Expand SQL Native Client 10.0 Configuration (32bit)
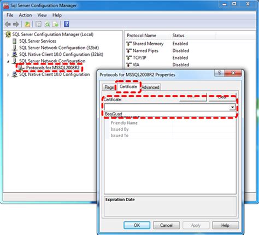Image resolution: width=259 pixels, height=235 pixels. point(8,55)
